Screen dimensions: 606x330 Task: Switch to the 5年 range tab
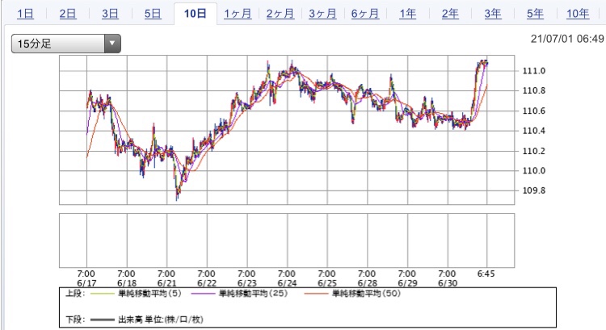point(535,14)
